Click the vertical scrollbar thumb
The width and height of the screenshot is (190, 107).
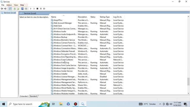[x=188, y=81]
